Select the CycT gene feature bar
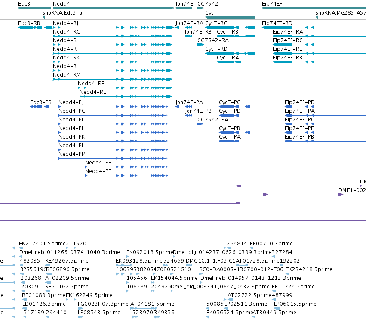The height and width of the screenshot is (319, 366). (x=231, y=17)
